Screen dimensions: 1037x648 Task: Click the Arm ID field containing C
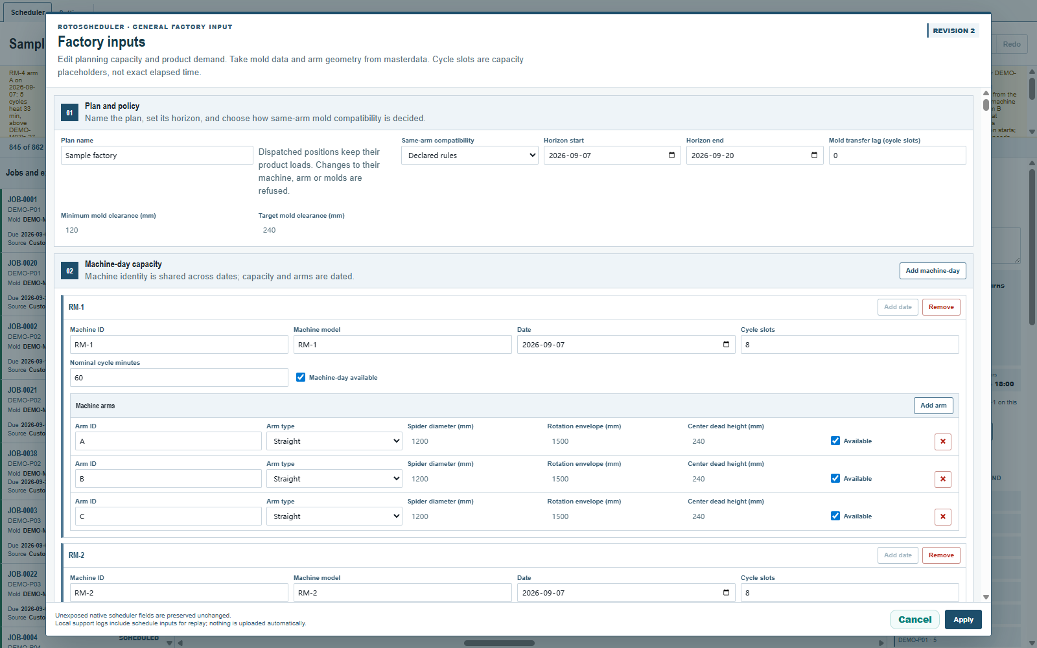[x=169, y=516]
